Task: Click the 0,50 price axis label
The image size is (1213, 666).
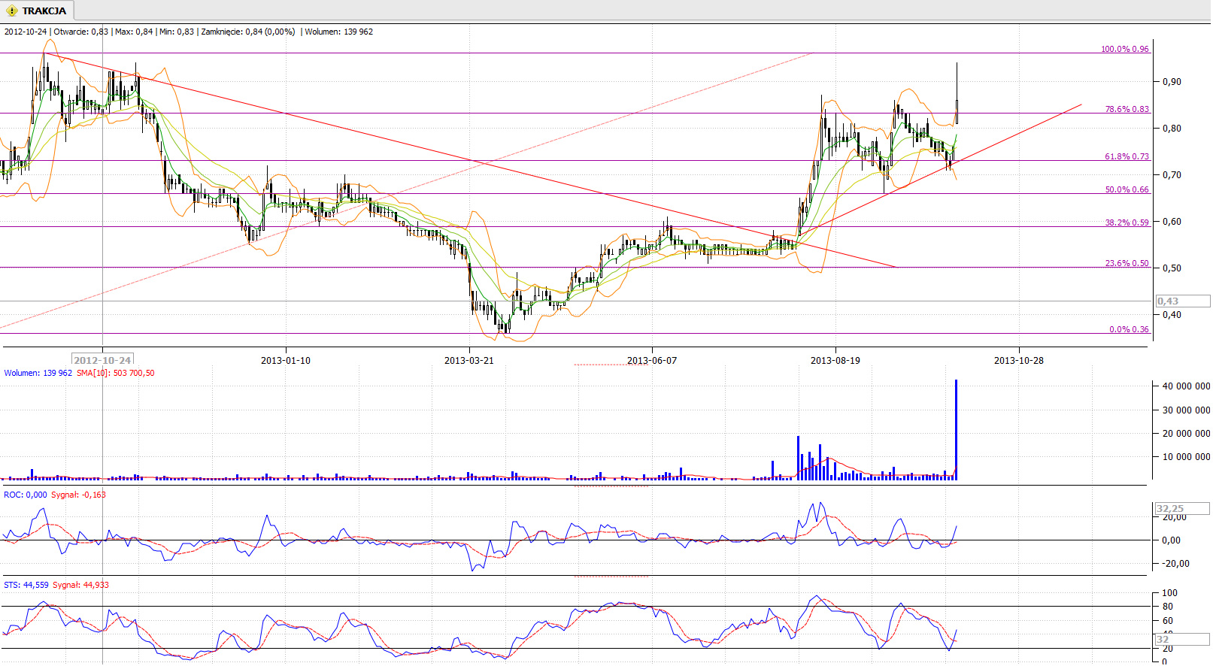Action: pyautogui.click(x=1172, y=268)
